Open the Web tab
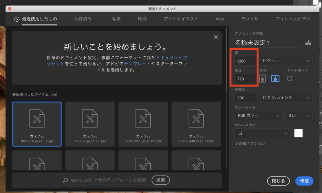The width and height of the screenshot is (322, 193). 220,19
